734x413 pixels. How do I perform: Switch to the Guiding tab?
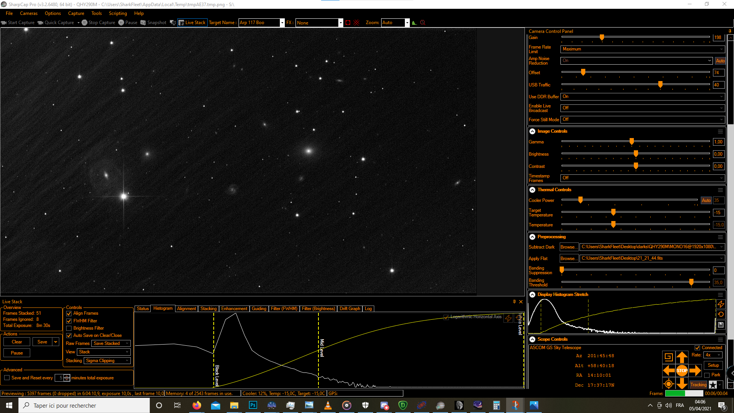click(259, 309)
